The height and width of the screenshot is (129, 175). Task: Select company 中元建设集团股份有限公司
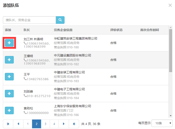coord(72,55)
